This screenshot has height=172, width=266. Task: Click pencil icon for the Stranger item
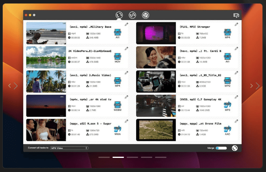pos(236,24)
